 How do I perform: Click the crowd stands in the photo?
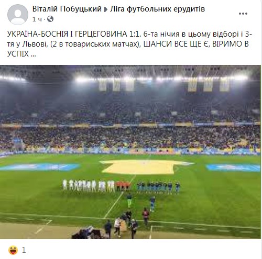point(130,127)
